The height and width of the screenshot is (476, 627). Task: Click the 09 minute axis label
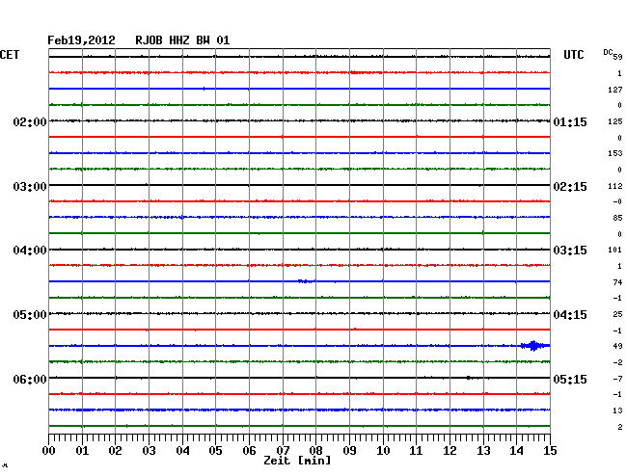click(x=349, y=451)
